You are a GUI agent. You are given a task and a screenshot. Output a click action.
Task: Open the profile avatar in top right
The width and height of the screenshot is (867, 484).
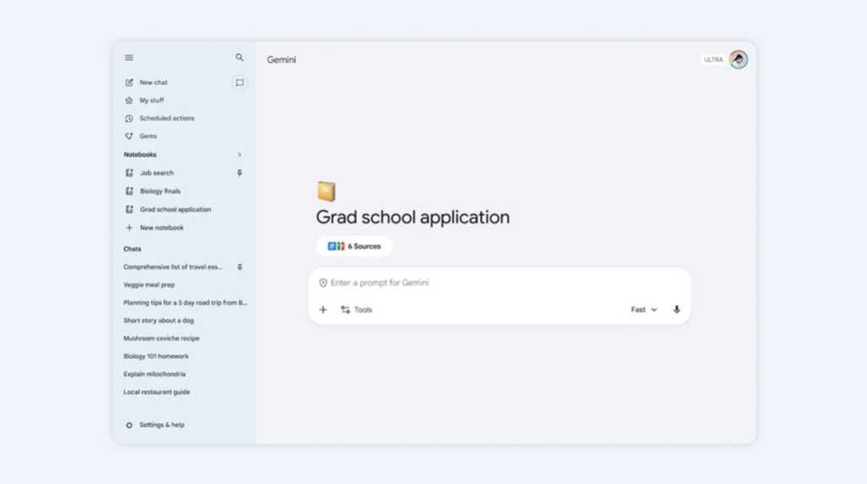pyautogui.click(x=738, y=59)
